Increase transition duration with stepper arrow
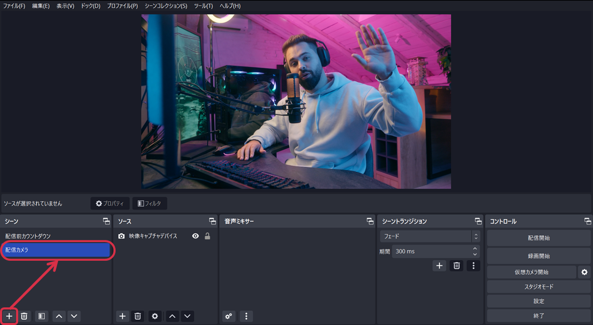Viewport: 593px width, 325px height. pyautogui.click(x=475, y=249)
